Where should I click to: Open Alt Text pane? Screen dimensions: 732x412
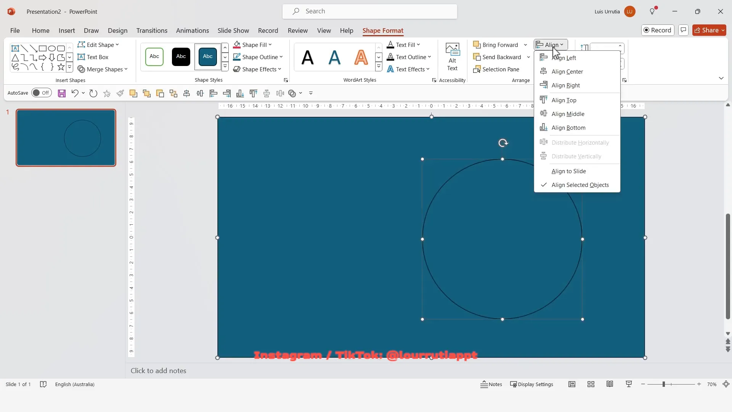(453, 57)
